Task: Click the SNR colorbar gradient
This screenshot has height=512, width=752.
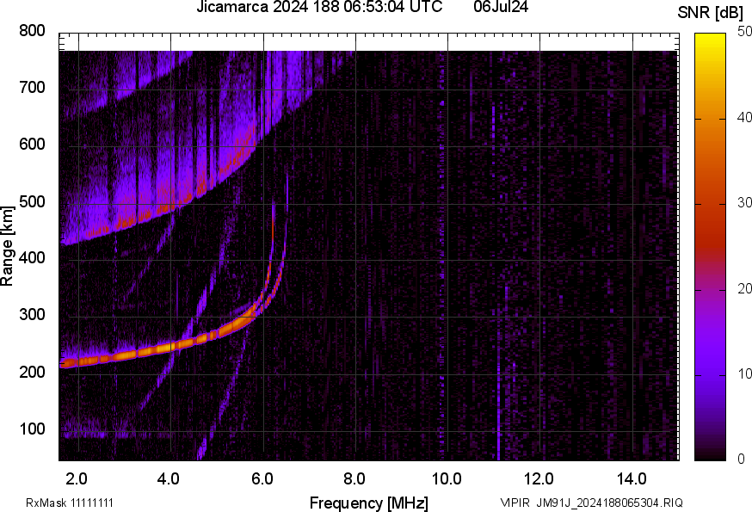Action: 711,247
